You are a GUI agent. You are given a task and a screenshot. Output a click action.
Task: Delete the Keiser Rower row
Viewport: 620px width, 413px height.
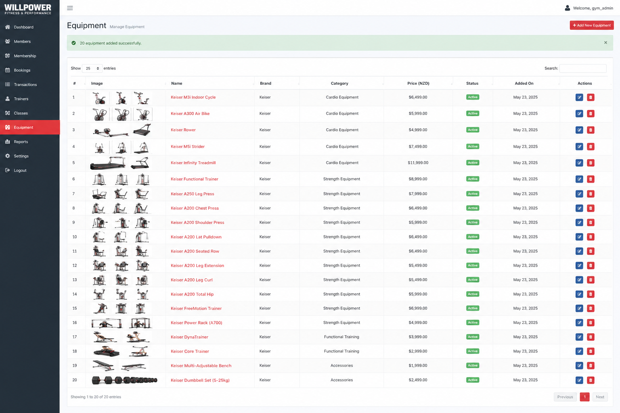(591, 130)
